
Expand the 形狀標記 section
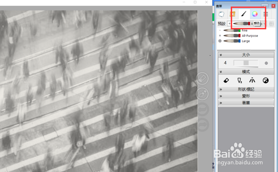coord(246,89)
